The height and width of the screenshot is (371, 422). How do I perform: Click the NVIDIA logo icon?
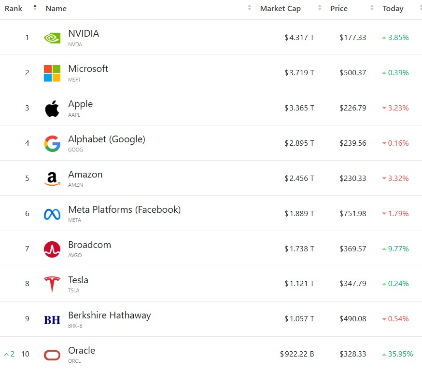52,38
